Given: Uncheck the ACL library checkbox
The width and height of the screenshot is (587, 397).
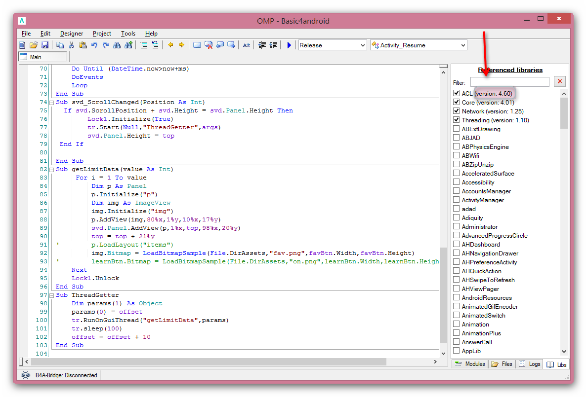Looking at the screenshot, I should click(x=457, y=93).
